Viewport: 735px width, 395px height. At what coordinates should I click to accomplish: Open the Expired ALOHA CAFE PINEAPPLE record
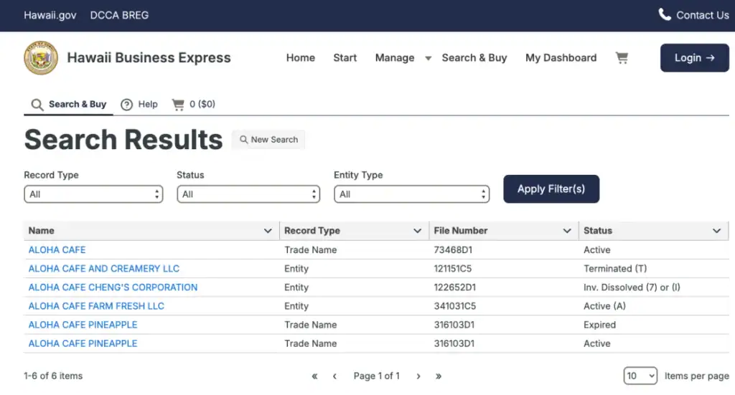(x=83, y=325)
